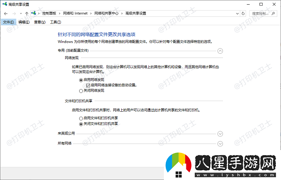Viewport: 281px width, 180px height.
Task: Open breadcrumb arrow after 网络和 Internet
Action: [91, 14]
